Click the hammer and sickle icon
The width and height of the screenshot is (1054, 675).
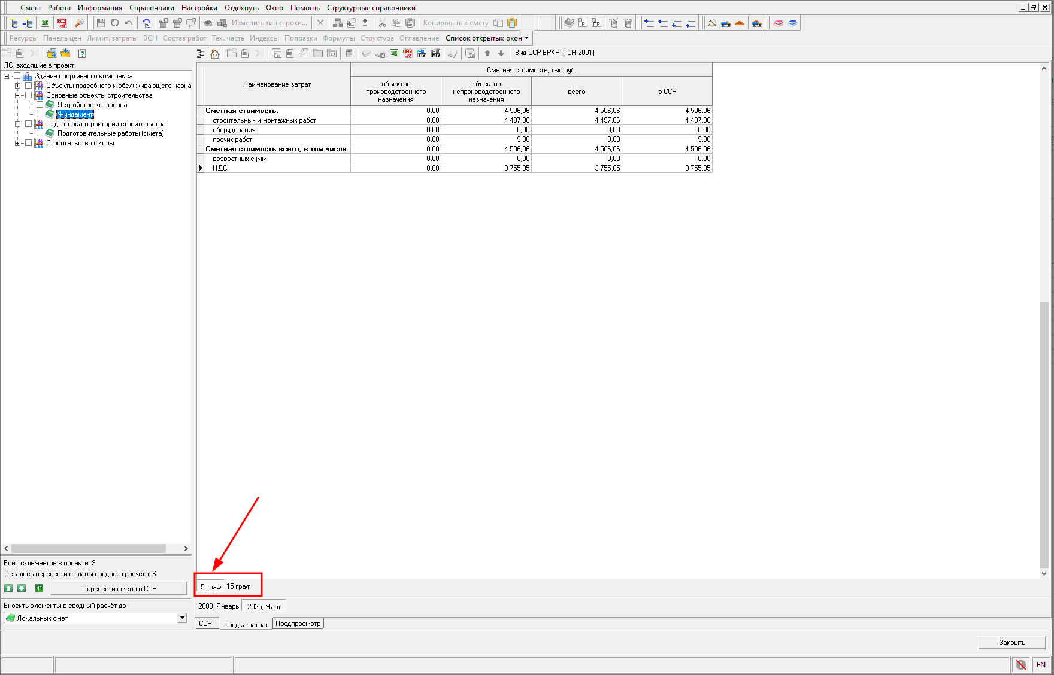712,23
